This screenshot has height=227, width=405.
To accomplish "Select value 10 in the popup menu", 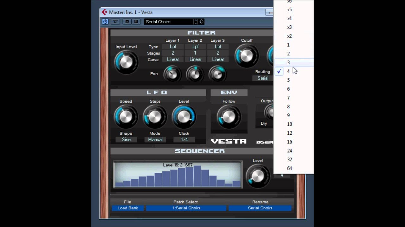I will pos(294,124).
